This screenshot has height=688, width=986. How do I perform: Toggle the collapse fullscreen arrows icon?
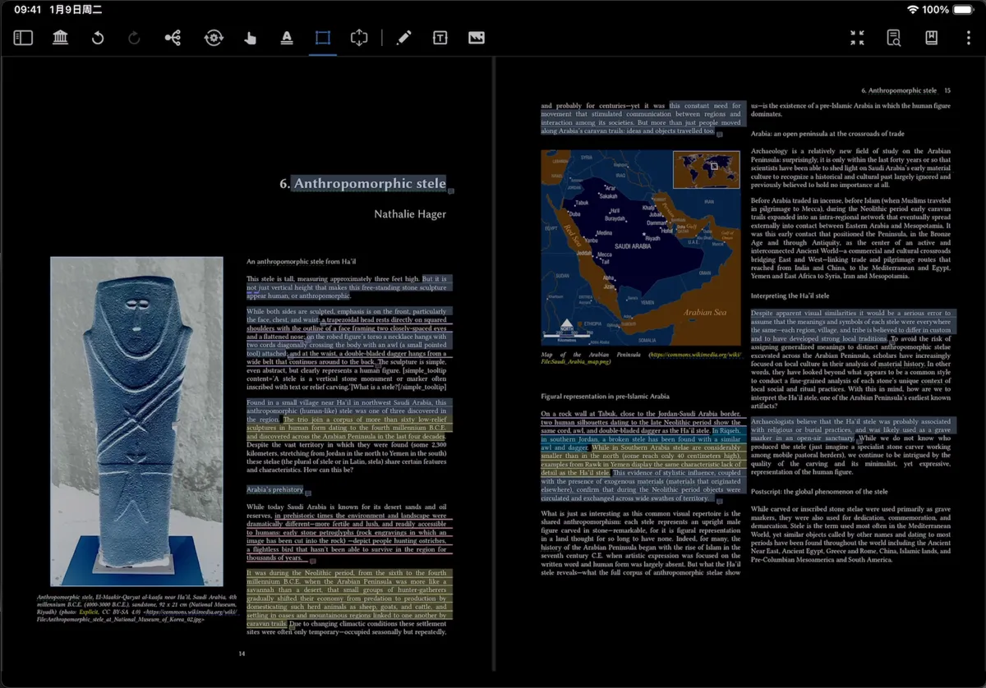click(x=857, y=38)
